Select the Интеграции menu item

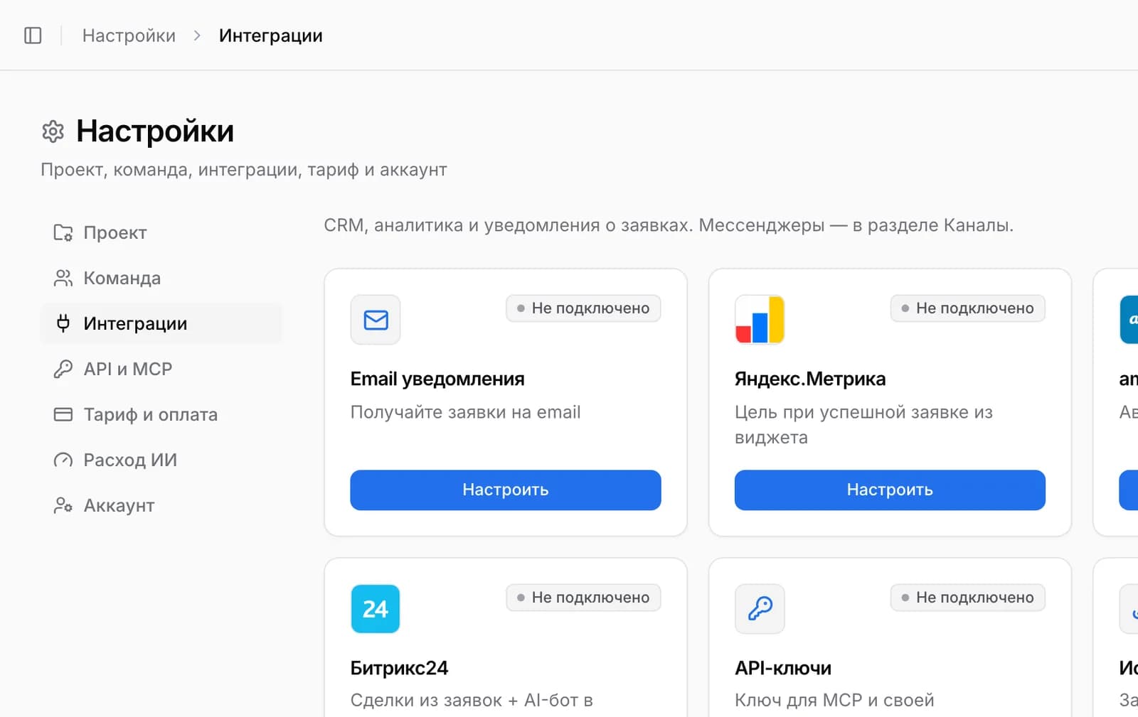(161, 323)
